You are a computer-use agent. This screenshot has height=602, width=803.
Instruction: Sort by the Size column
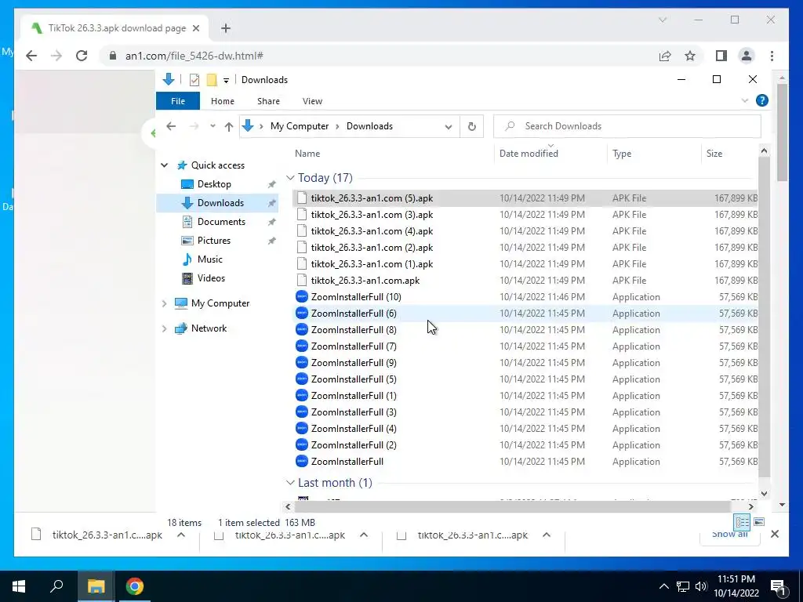(x=714, y=154)
